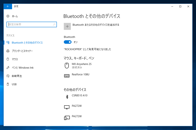Click the ホーム label
The width and height of the screenshot is (196, 130).
15,16
